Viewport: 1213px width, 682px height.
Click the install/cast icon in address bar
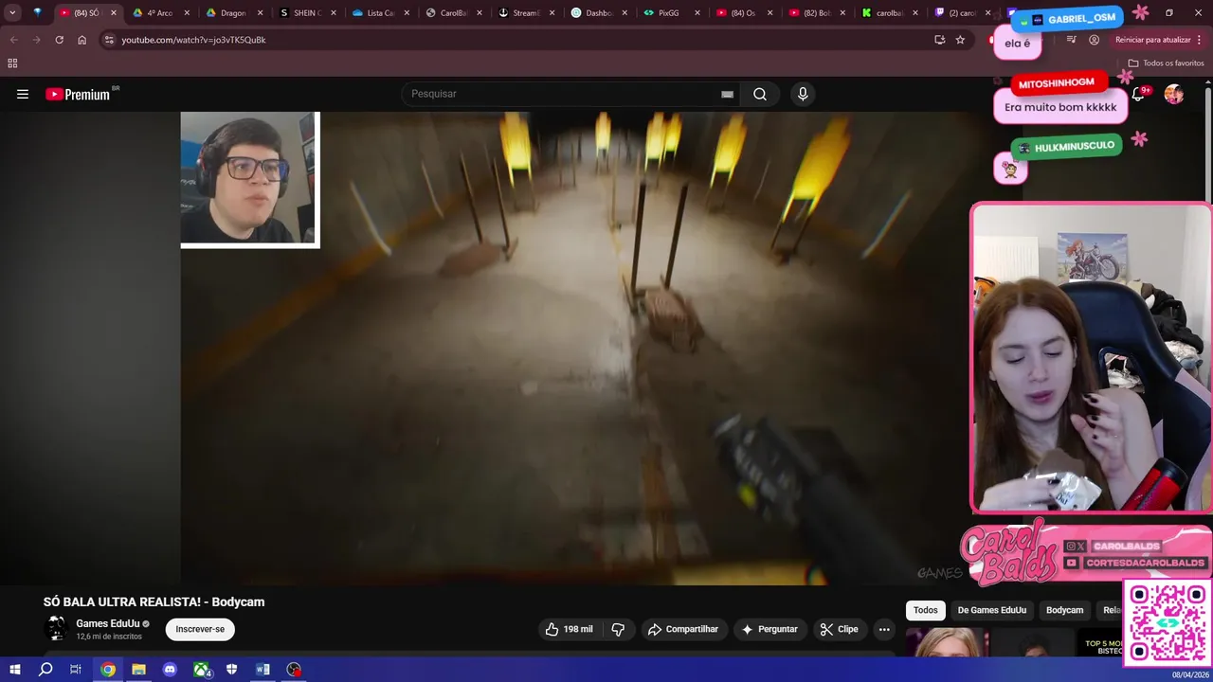939,40
